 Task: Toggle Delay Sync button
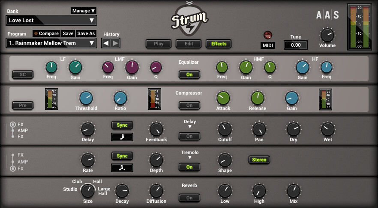tap(122, 125)
